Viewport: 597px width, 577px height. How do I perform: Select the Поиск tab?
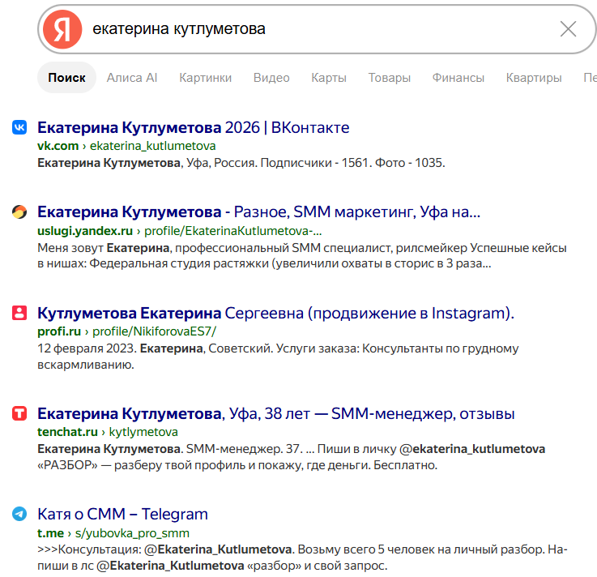[x=66, y=78]
